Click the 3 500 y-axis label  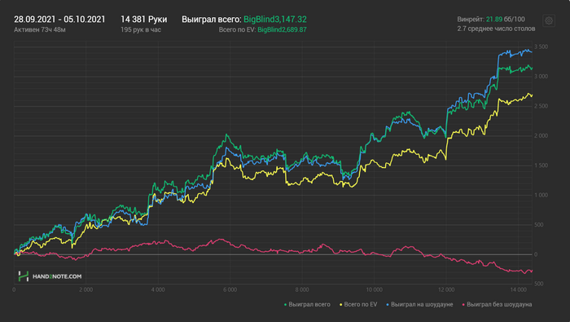pos(541,47)
